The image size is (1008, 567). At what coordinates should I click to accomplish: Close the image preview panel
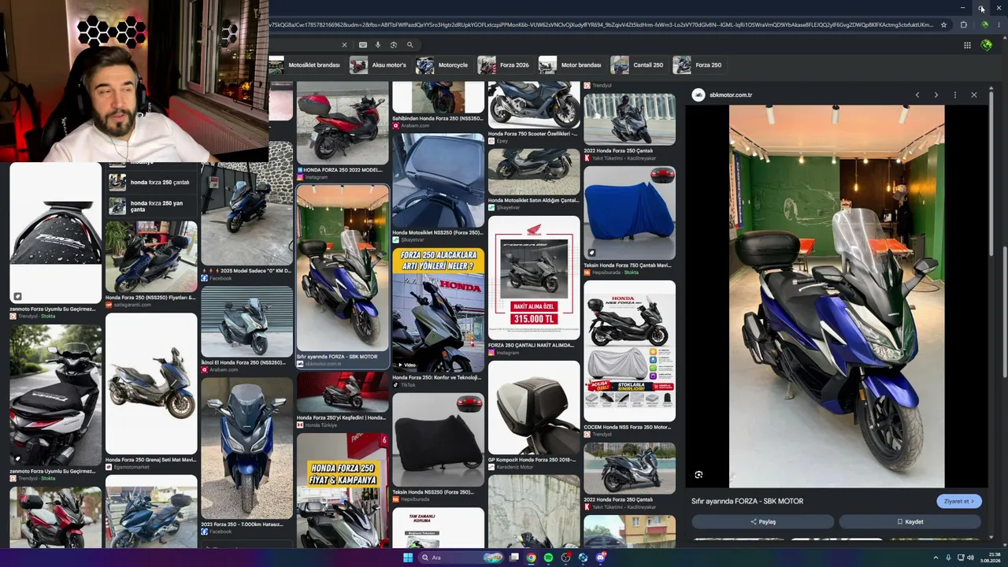pyautogui.click(x=973, y=95)
